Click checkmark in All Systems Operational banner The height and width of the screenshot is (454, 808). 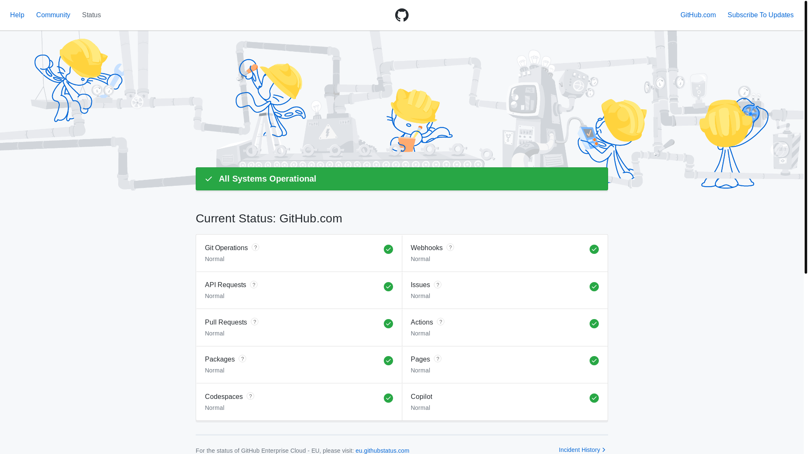coord(209,179)
